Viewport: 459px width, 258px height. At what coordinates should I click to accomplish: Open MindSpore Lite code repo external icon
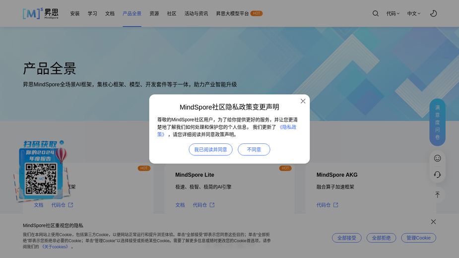(x=212, y=205)
